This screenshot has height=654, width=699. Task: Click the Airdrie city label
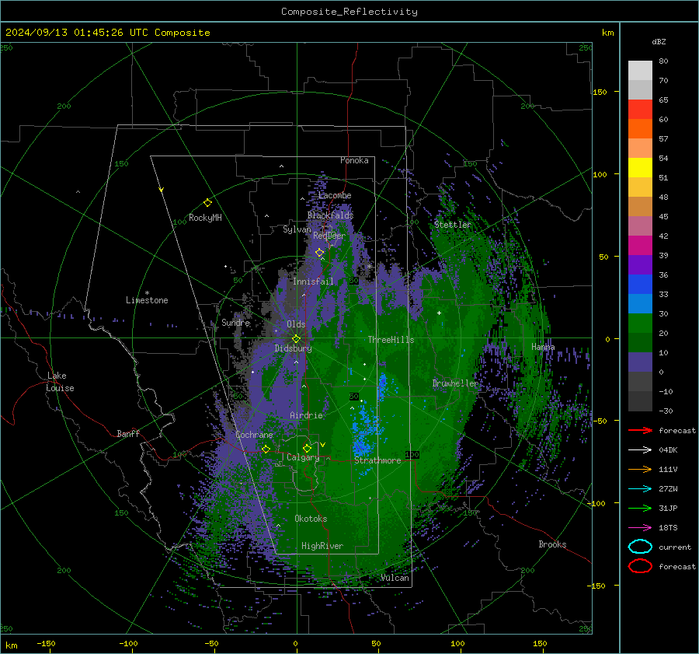306,415
